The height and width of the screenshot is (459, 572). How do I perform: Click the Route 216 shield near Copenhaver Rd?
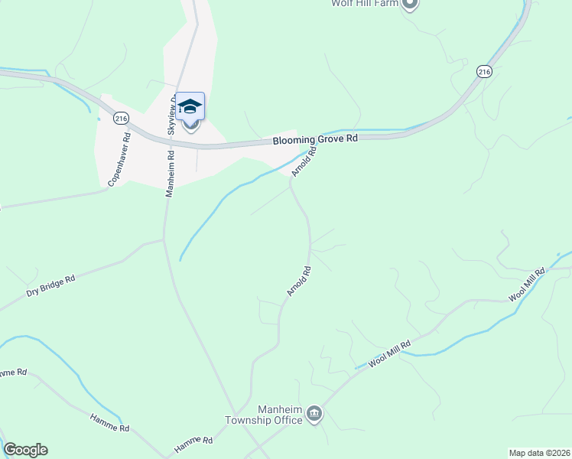pyautogui.click(x=121, y=119)
